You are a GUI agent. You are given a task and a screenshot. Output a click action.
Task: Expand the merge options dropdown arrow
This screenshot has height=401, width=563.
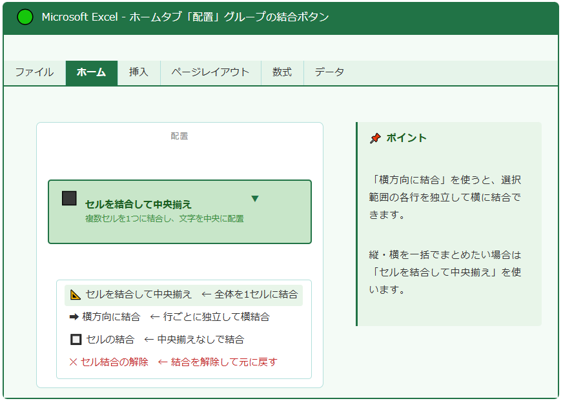tap(254, 199)
